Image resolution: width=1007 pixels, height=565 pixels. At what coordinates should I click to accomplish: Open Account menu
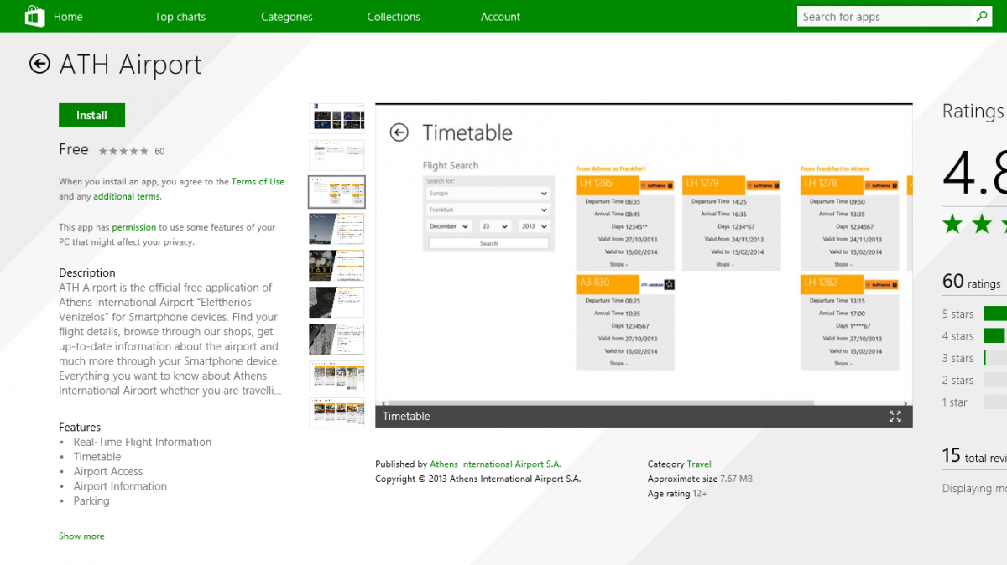pyautogui.click(x=500, y=17)
